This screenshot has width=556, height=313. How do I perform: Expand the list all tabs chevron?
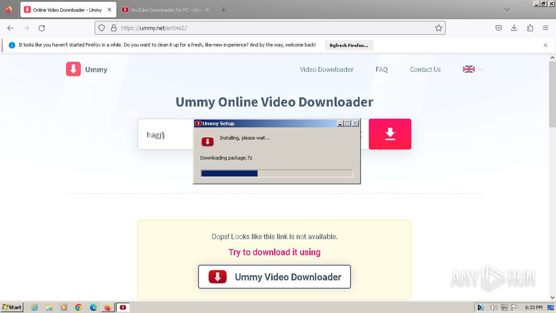(506, 10)
